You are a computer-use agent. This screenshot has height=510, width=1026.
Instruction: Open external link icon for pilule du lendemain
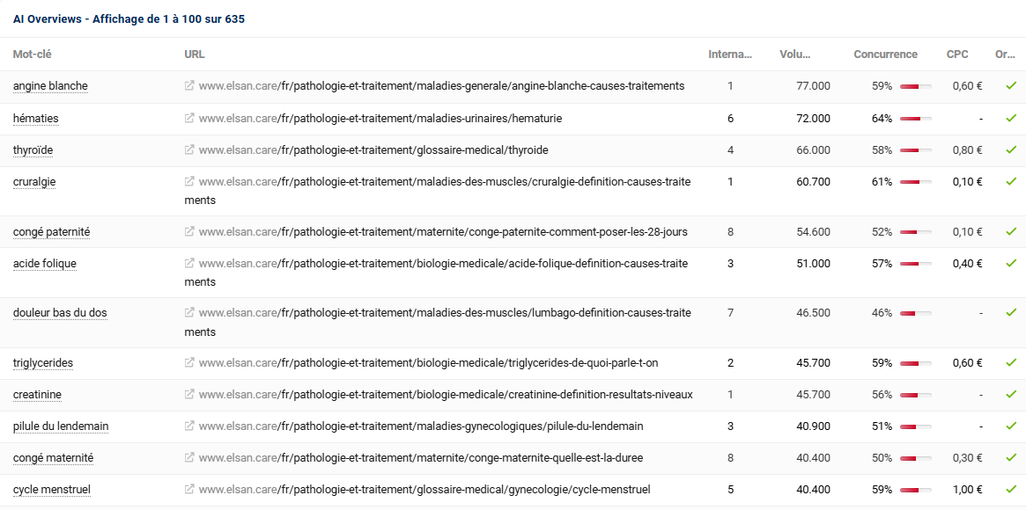click(189, 426)
